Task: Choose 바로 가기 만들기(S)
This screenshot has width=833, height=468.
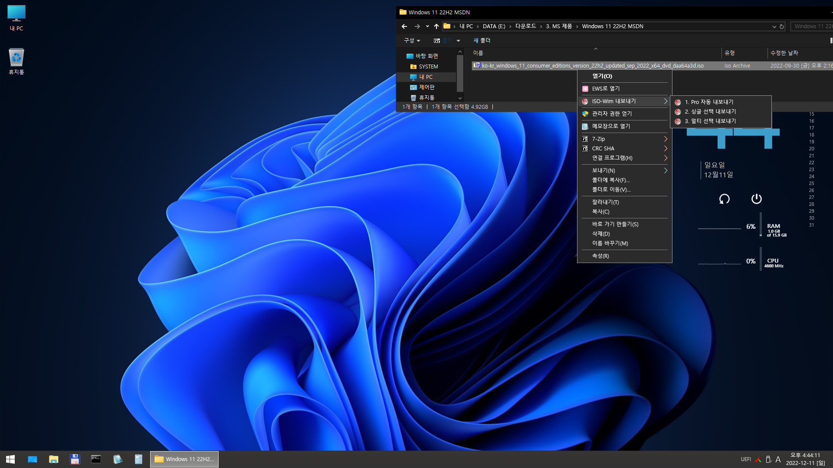Action: tap(625, 224)
